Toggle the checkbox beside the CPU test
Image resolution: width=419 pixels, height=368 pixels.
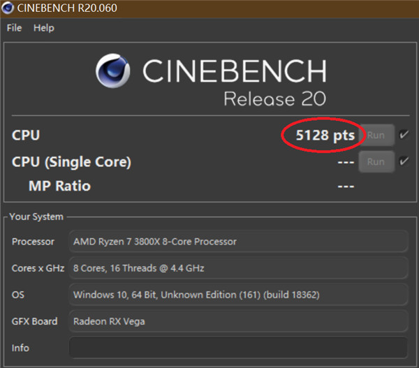click(404, 135)
